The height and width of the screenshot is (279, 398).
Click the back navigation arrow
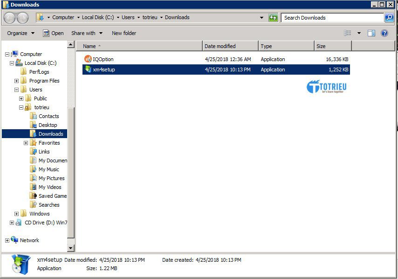click(x=9, y=17)
